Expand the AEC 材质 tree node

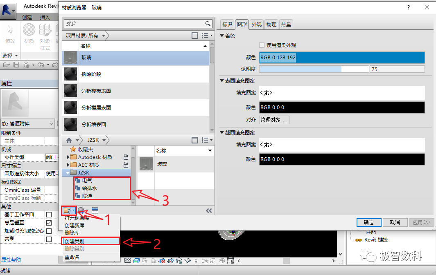point(68,165)
